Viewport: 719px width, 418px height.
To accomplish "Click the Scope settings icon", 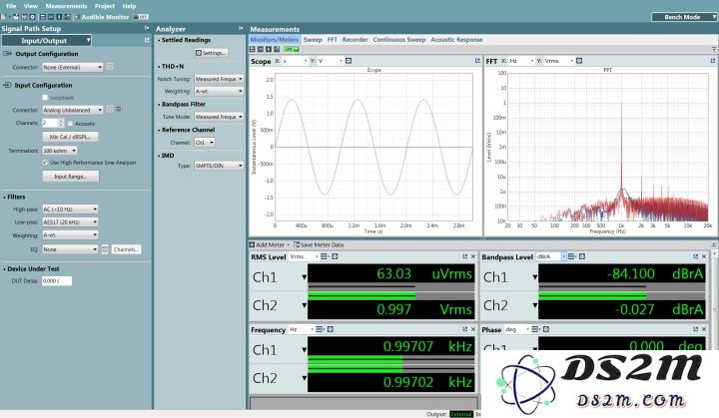I will pyautogui.click(x=349, y=61).
